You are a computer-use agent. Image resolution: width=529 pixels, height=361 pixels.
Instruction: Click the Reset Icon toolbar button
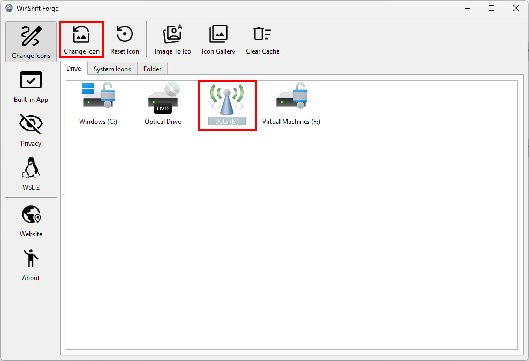click(124, 40)
